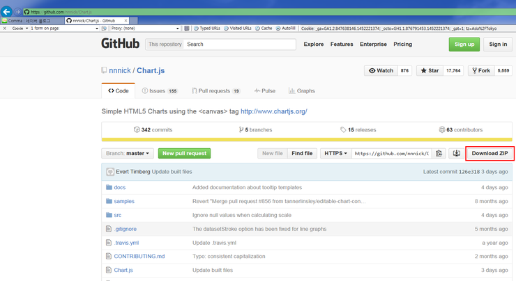Click AutoFill in toolbar
The image size is (516, 281).
pos(286,29)
